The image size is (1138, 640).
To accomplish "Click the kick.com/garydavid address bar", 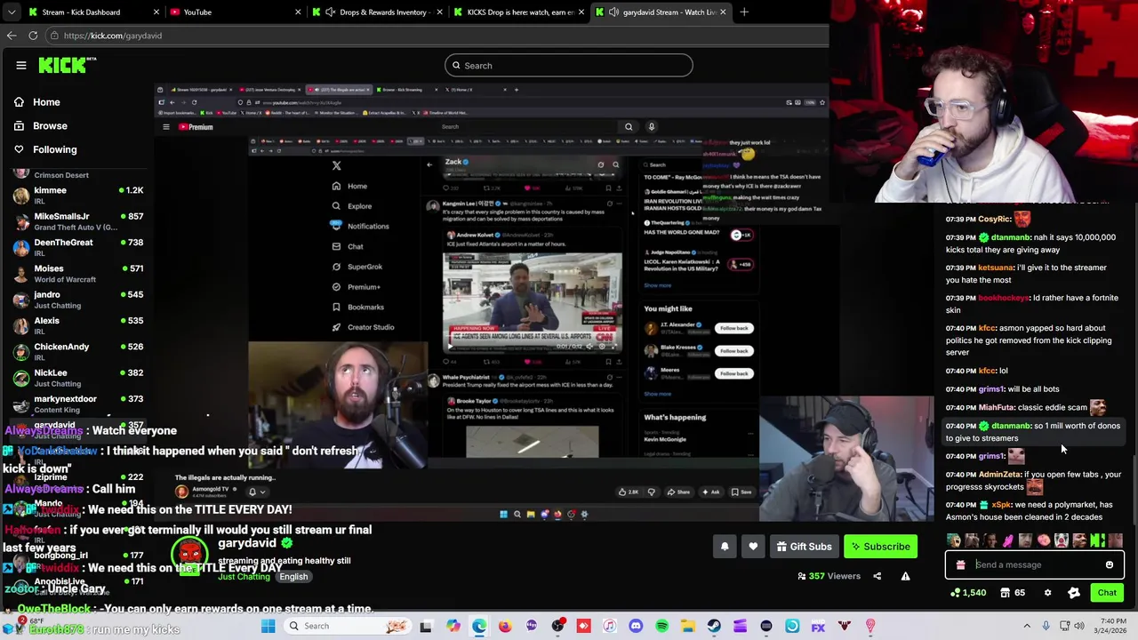I will click(x=436, y=36).
